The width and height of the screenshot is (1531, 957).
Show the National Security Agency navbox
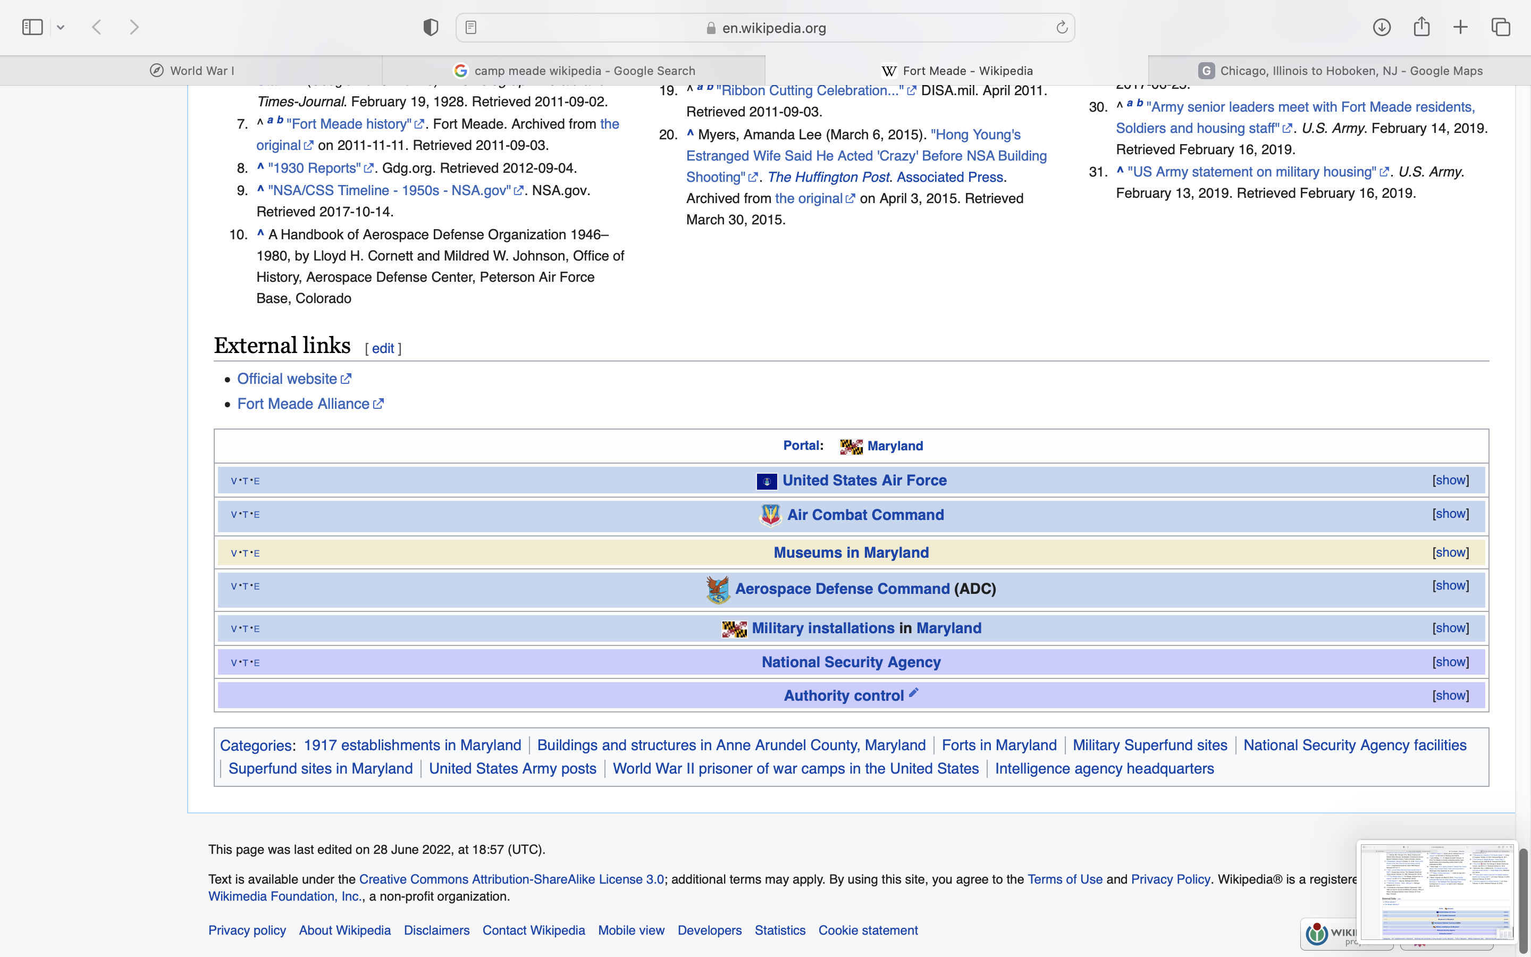tap(1450, 662)
